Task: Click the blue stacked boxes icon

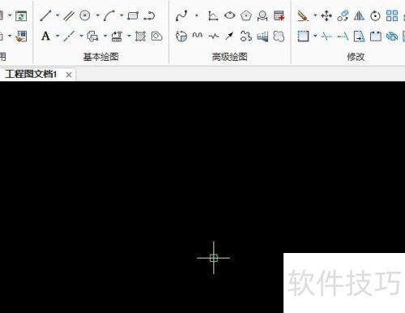Action: pos(392,36)
